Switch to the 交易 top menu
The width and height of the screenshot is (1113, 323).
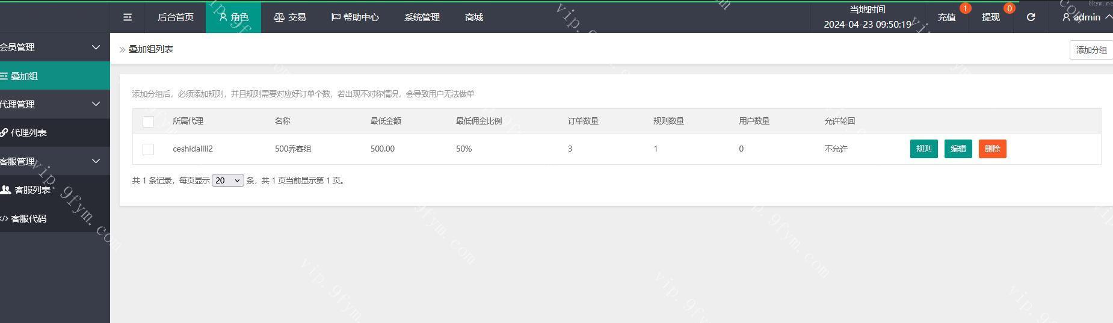click(x=290, y=17)
